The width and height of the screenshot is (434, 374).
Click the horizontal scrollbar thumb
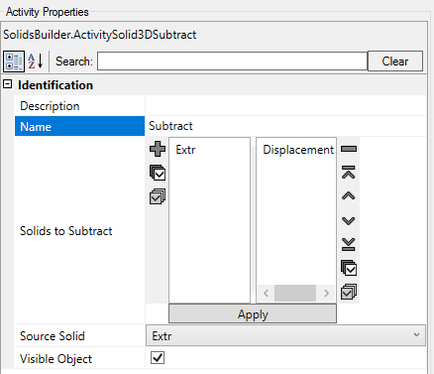pyautogui.click(x=295, y=293)
